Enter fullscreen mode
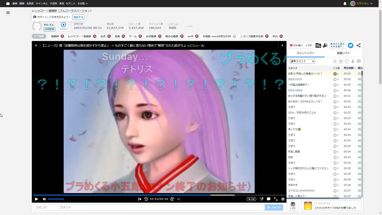The image size is (382, 215). point(275,199)
